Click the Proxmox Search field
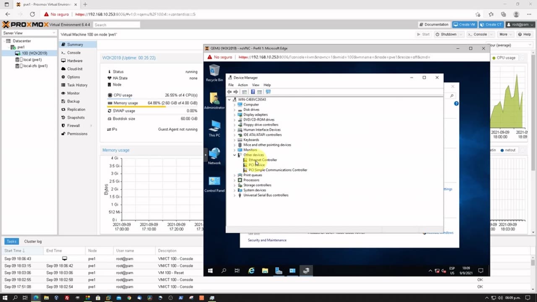 (116, 25)
